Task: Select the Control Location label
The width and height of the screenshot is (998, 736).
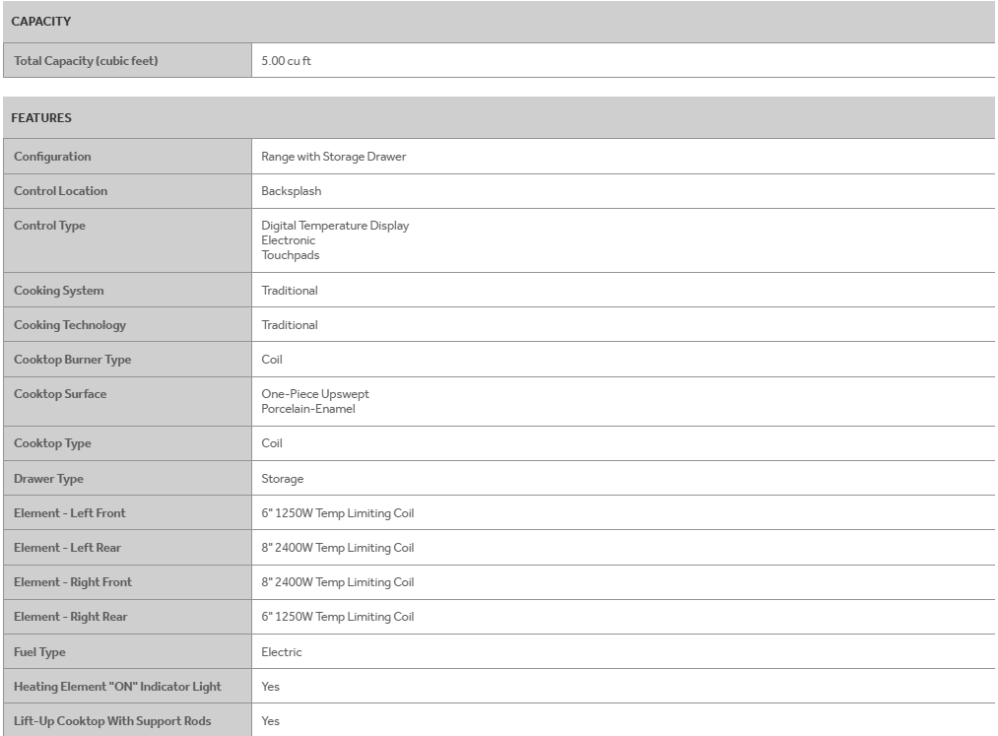Action: pos(60,191)
